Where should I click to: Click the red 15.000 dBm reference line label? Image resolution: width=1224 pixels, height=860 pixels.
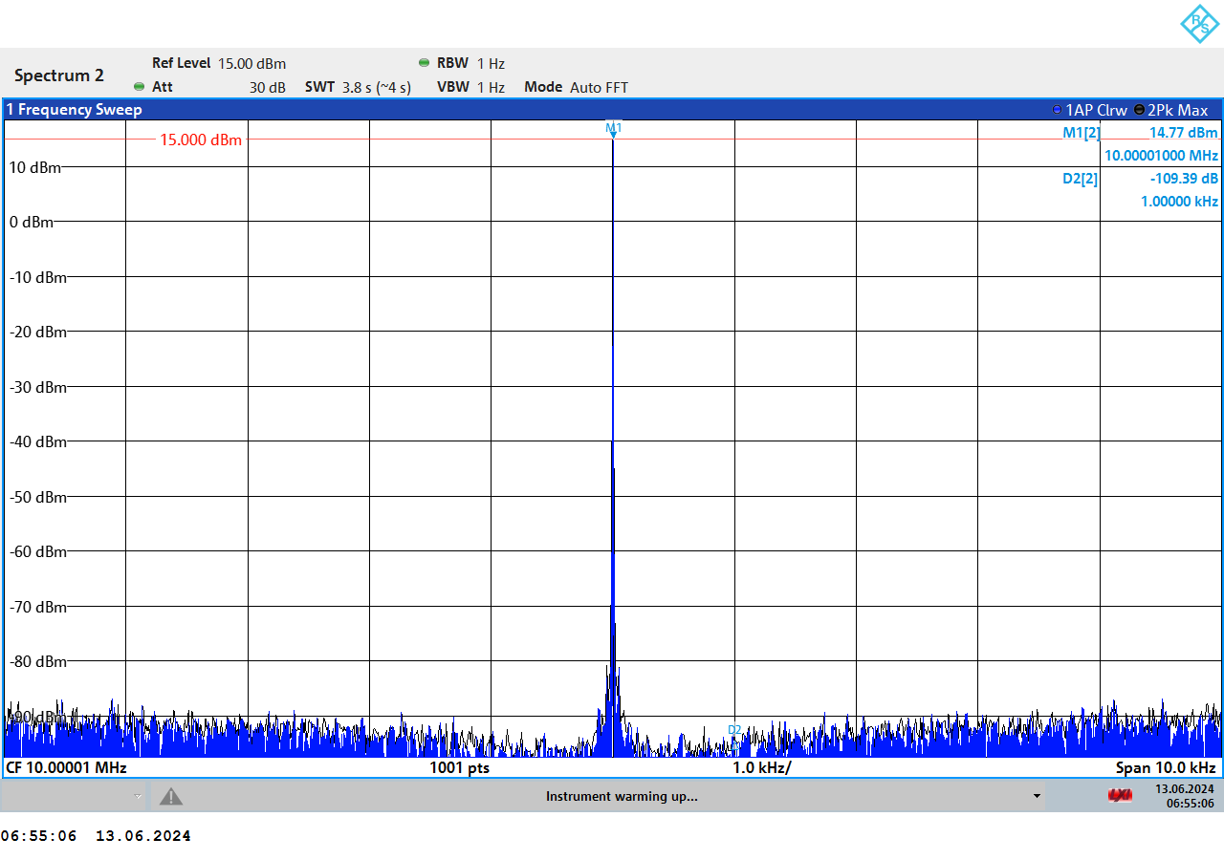(201, 140)
